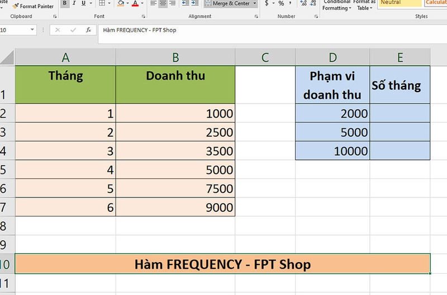Toggle italic formatting
Viewport: 447px width, 295px height.
coord(74,3)
